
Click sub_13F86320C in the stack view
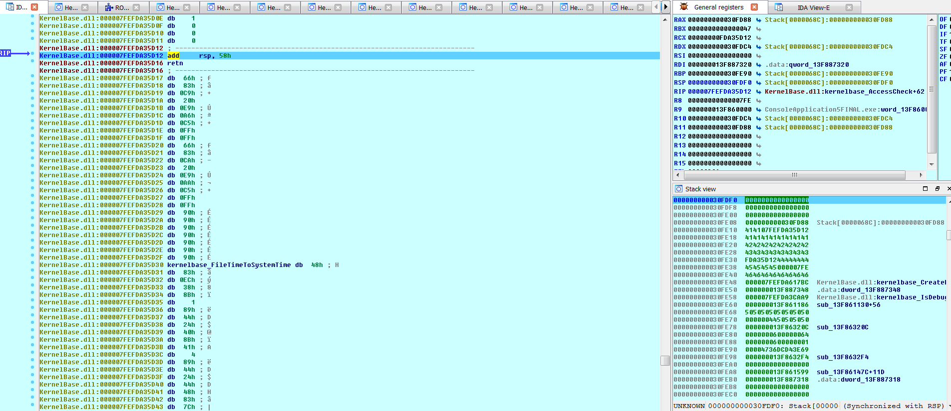coord(842,327)
